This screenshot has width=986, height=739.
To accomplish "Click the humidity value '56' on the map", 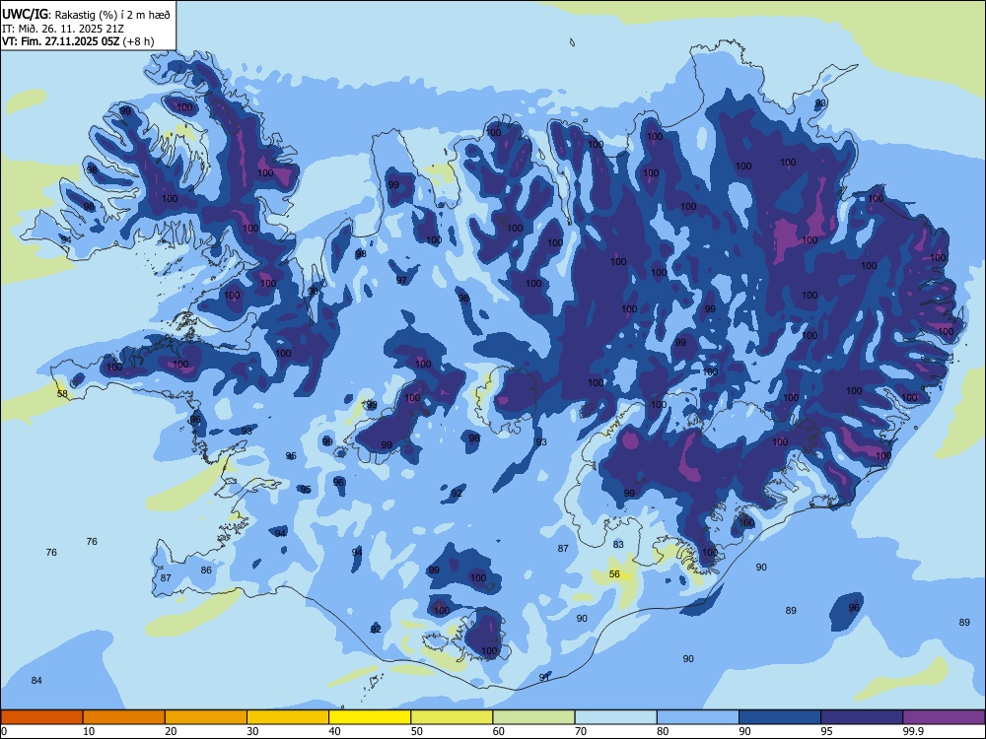I will (614, 574).
